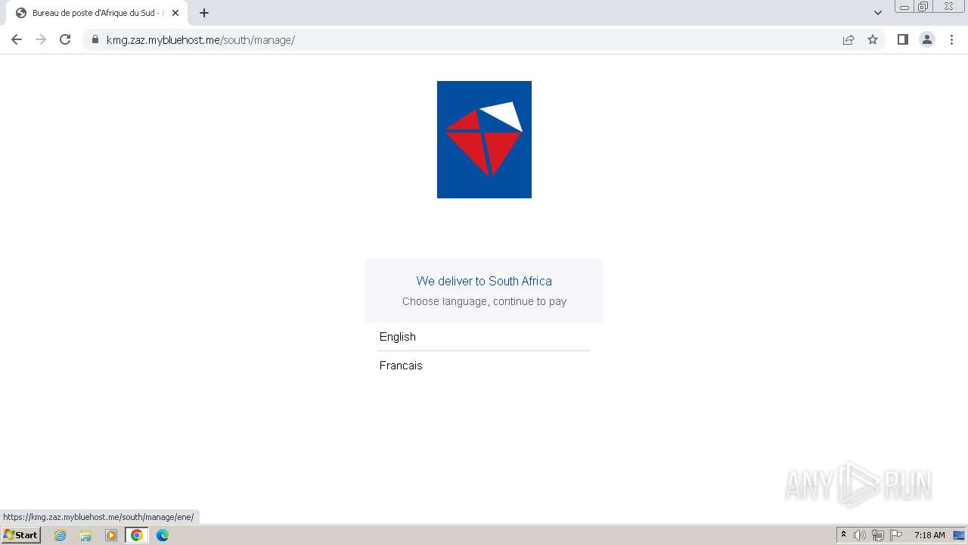Share this page icon in address bar
968x545 pixels.
[x=849, y=39]
